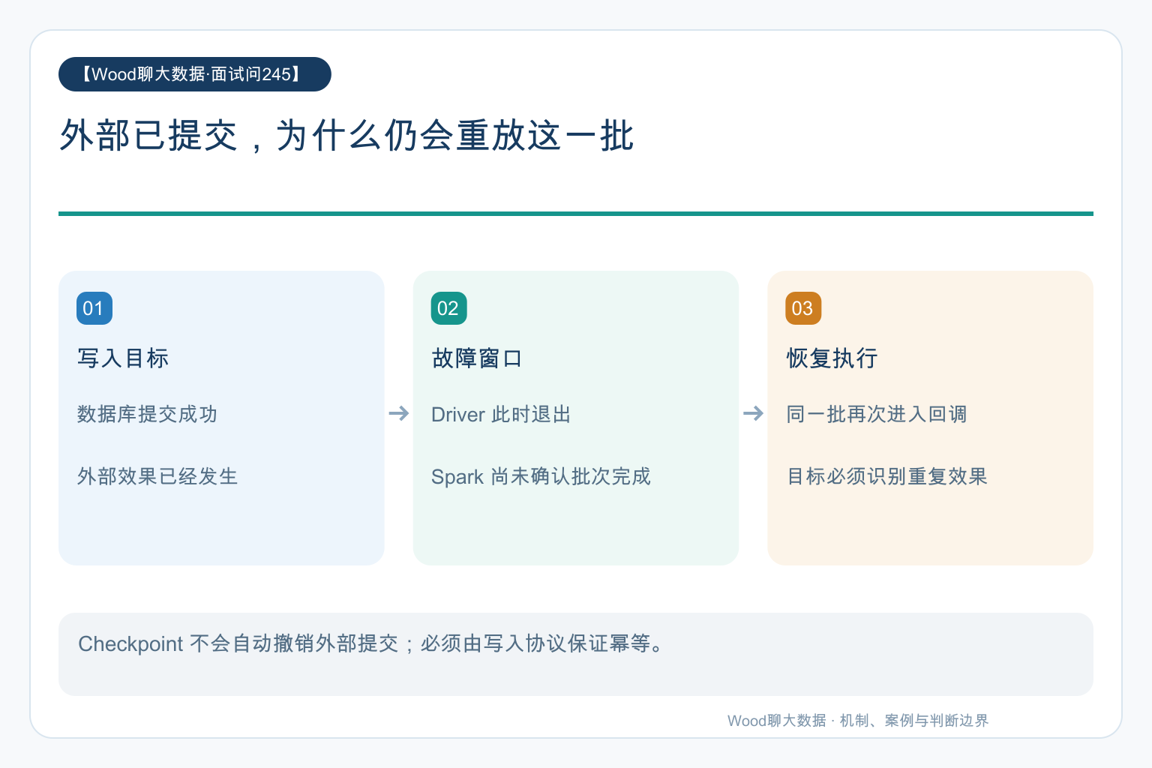Click the blue 01 number badge
The width and height of the screenshot is (1152, 768).
[94, 308]
